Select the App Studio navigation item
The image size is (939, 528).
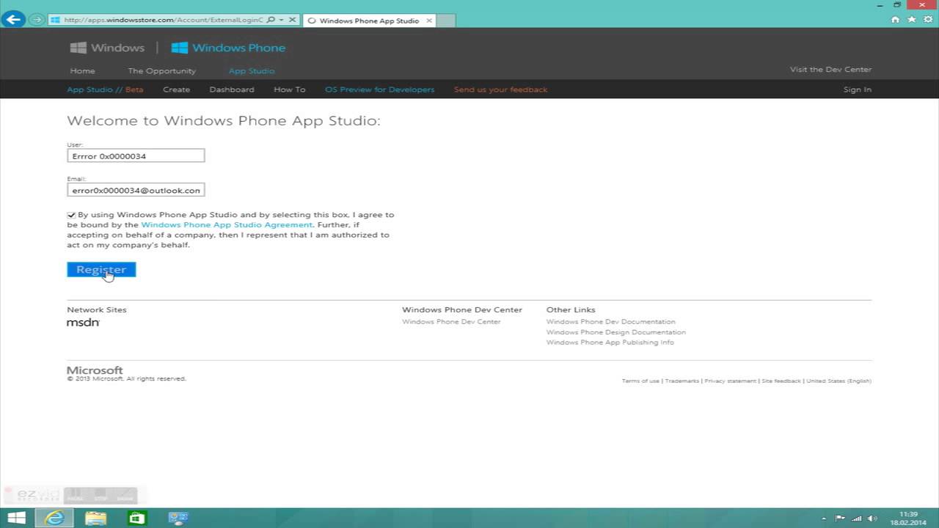pos(252,71)
